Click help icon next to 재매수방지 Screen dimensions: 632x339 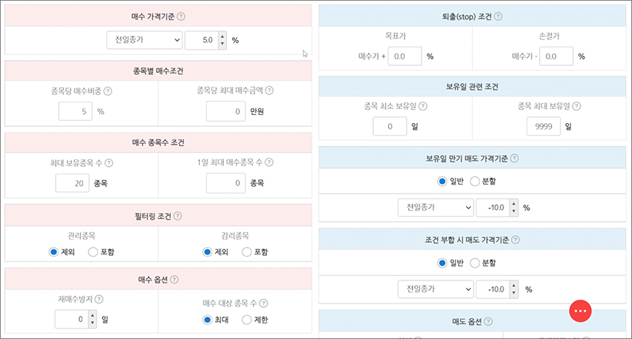click(99, 299)
